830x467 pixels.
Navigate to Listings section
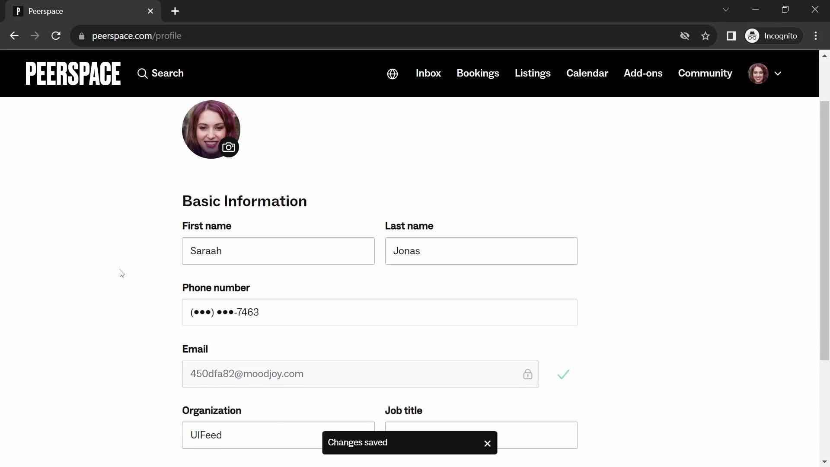click(532, 72)
